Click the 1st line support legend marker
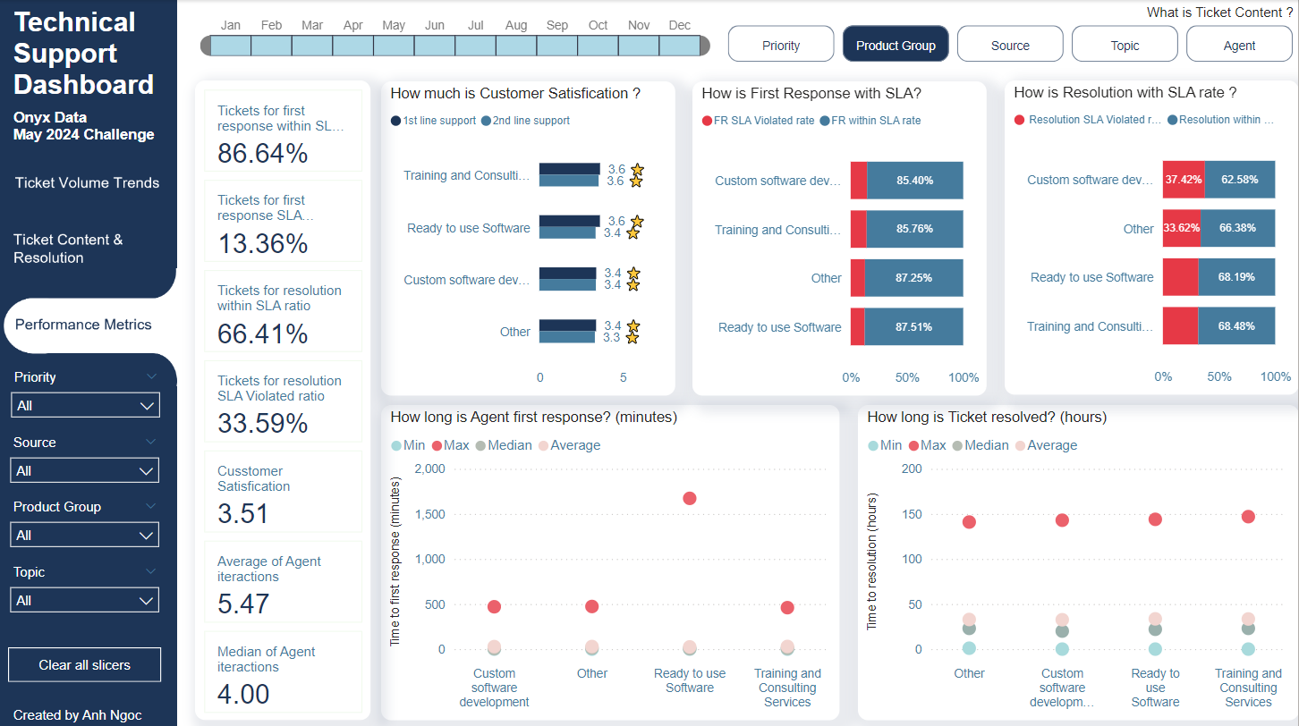Screen dimensions: 1299x726 [x=395, y=121]
